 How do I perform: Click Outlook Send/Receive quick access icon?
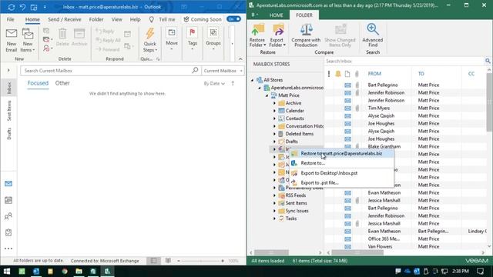(x=12, y=7)
